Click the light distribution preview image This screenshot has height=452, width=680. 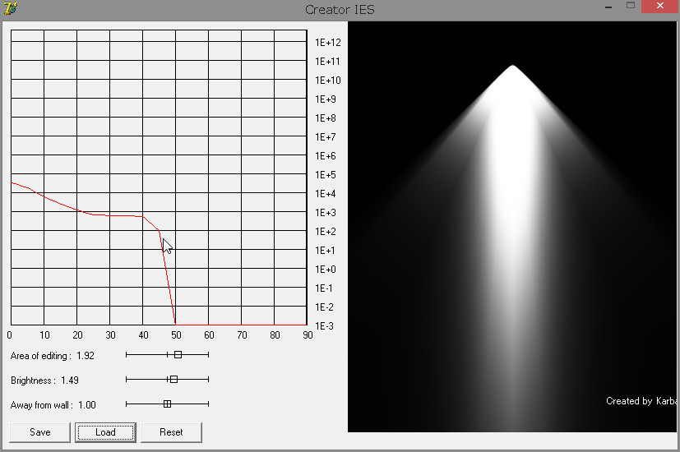[x=512, y=227]
